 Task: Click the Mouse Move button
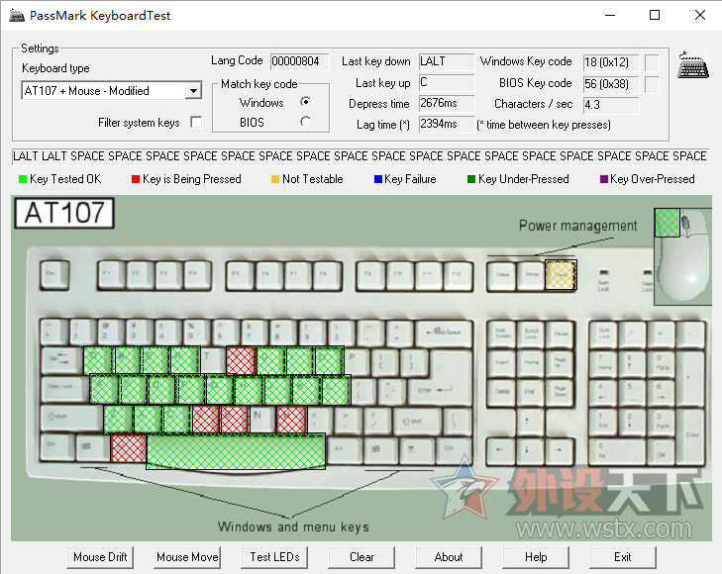pyautogui.click(x=187, y=557)
